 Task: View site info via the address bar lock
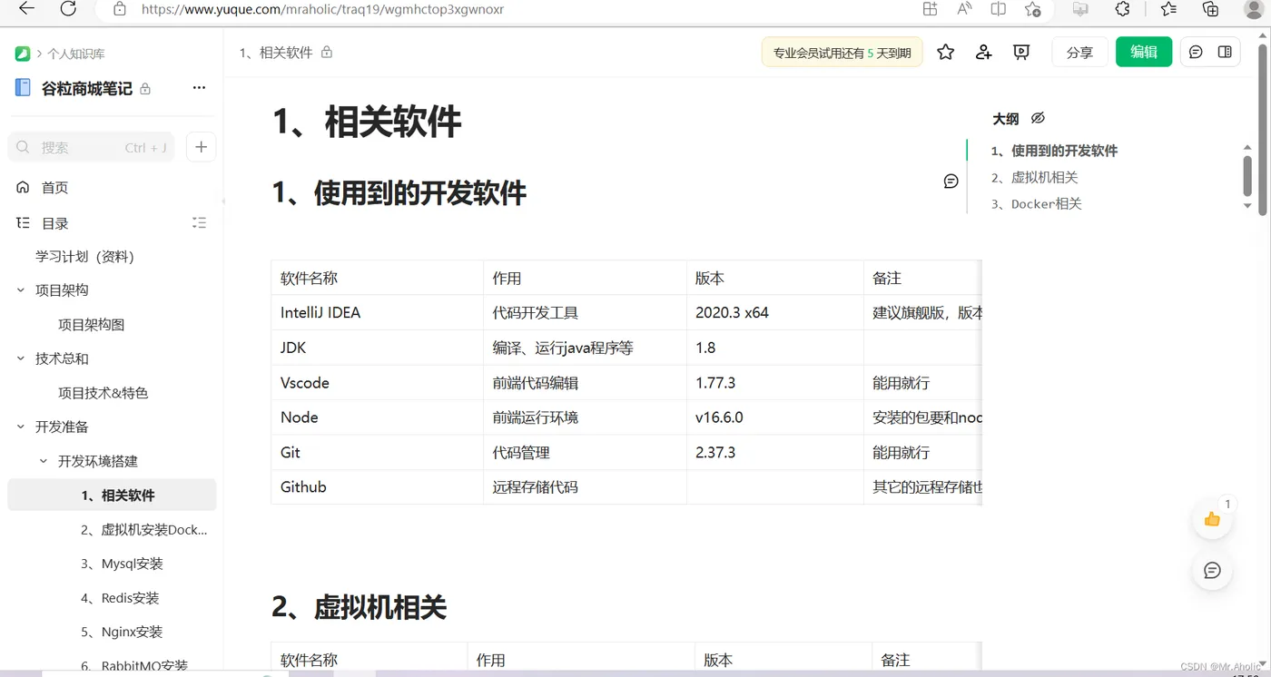(x=120, y=9)
